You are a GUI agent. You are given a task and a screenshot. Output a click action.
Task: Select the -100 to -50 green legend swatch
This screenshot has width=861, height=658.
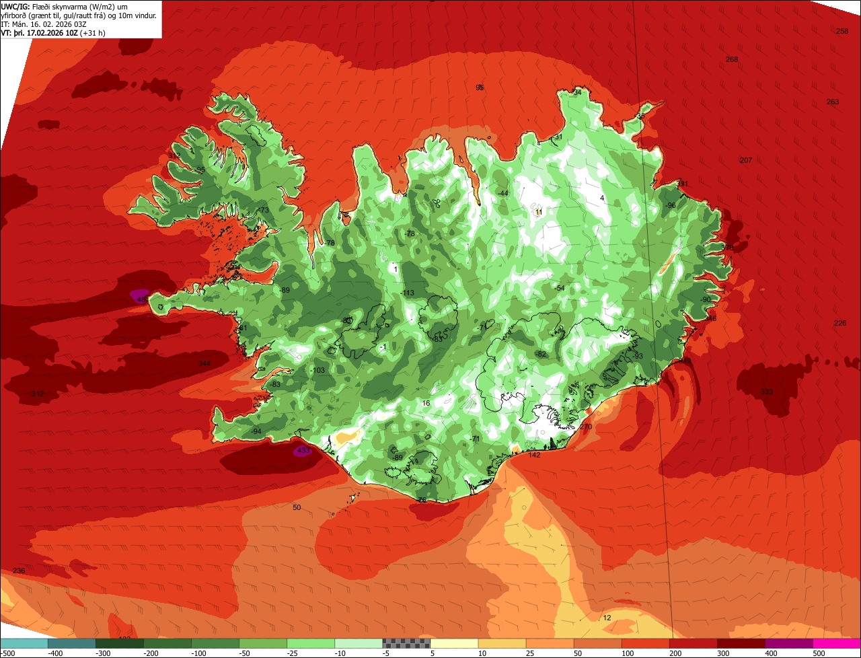(215, 643)
